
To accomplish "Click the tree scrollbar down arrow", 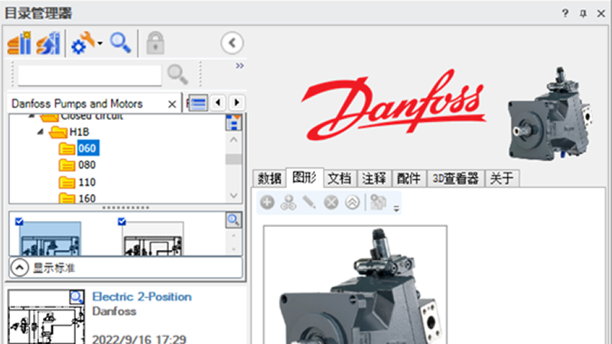I will coord(233,196).
